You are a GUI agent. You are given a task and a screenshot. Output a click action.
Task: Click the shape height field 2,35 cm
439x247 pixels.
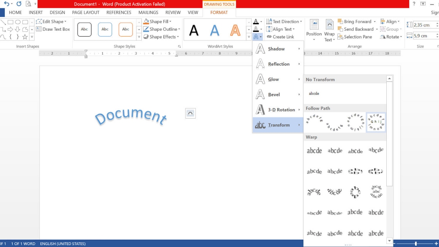(424, 25)
